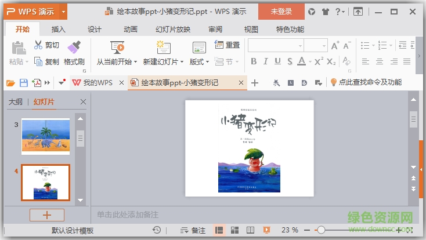Click the Cut (剪切) scissors icon

(38, 45)
